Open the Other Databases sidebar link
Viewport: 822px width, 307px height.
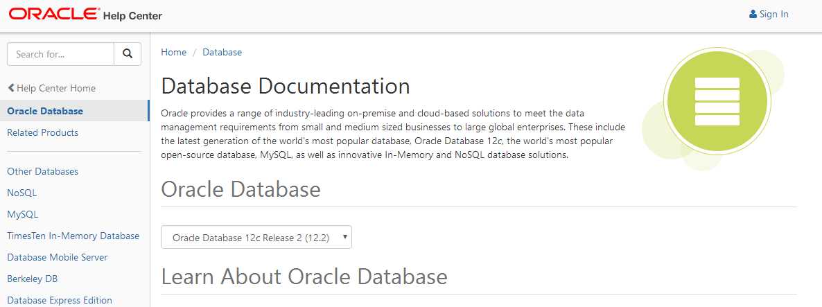point(42,171)
